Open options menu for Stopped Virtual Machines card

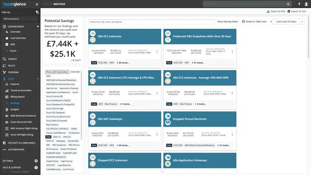pos(232,134)
